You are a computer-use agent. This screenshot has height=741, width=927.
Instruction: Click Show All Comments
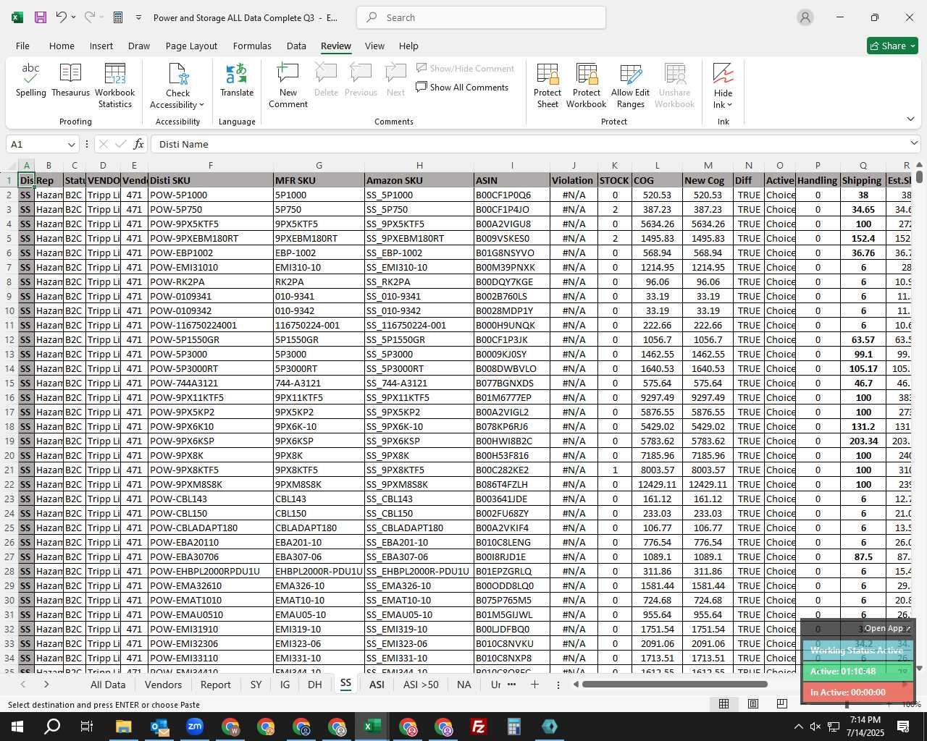462,88
